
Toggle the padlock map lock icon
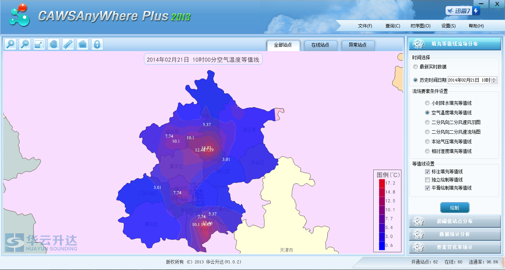pos(97,44)
